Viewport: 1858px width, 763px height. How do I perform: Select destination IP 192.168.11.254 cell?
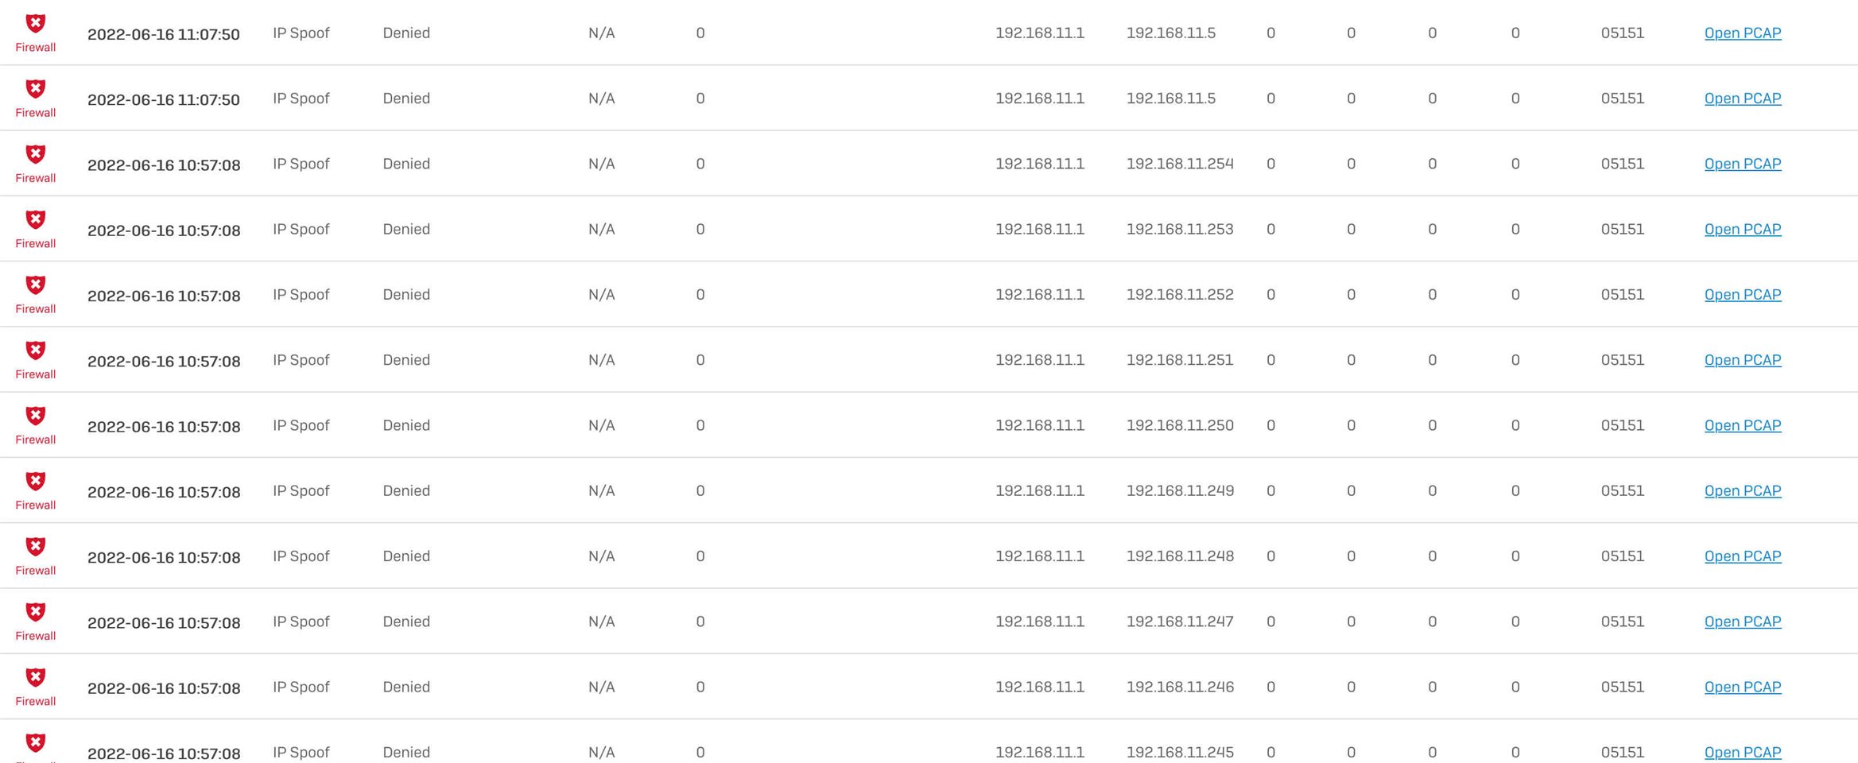(x=1180, y=164)
